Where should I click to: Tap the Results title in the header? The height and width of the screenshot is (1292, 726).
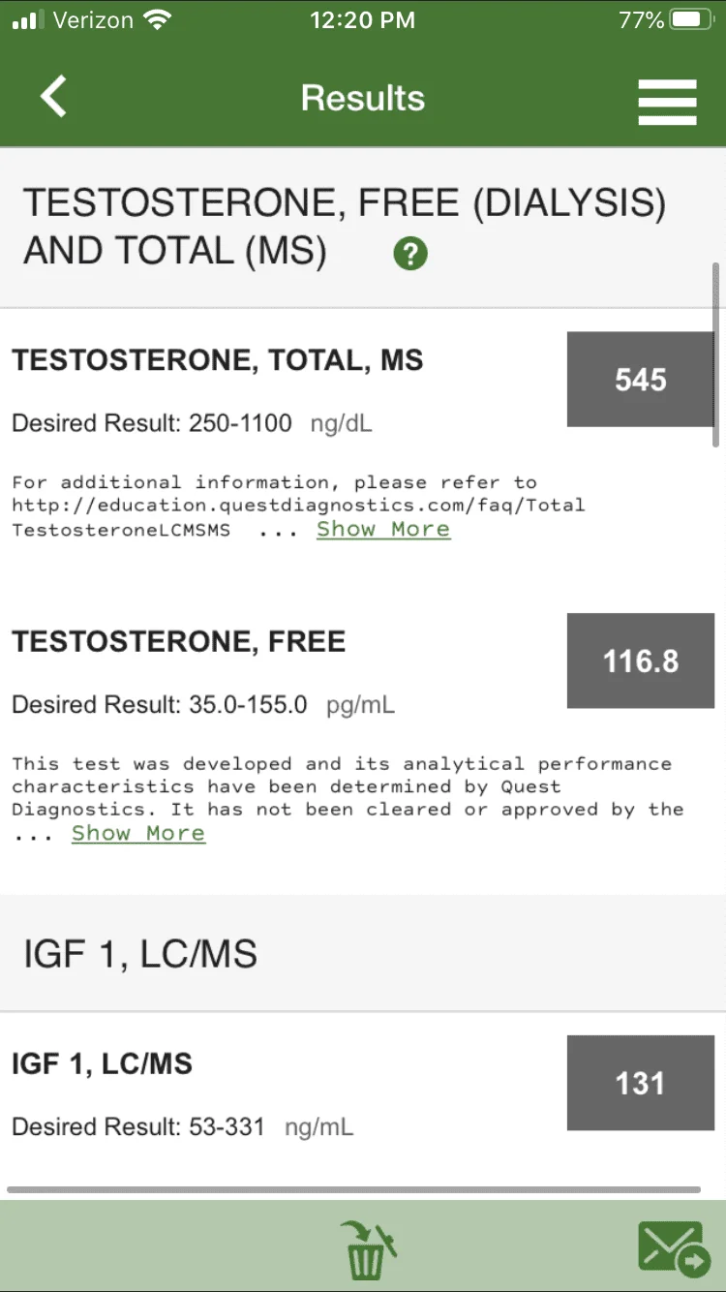(x=363, y=98)
